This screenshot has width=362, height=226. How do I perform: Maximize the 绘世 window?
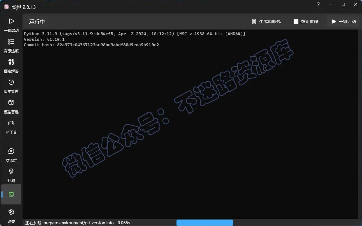[x=343, y=4]
